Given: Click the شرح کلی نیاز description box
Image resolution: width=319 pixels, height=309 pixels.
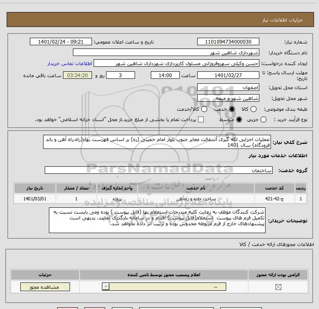Looking at the screenshot, I should [157, 142].
